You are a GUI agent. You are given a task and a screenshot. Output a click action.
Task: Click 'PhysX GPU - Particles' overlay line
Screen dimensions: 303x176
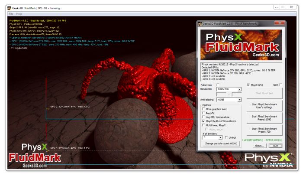pyautogui.click(x=26, y=24)
